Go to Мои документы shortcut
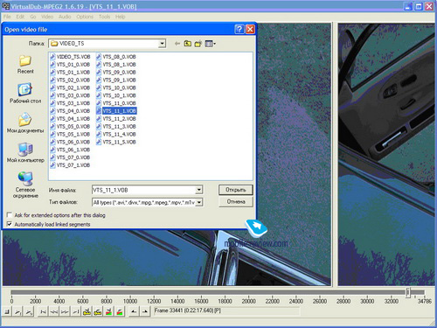The height and width of the screenshot is (328, 437). click(25, 123)
